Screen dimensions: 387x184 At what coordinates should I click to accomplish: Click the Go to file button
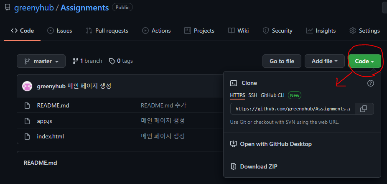282,61
